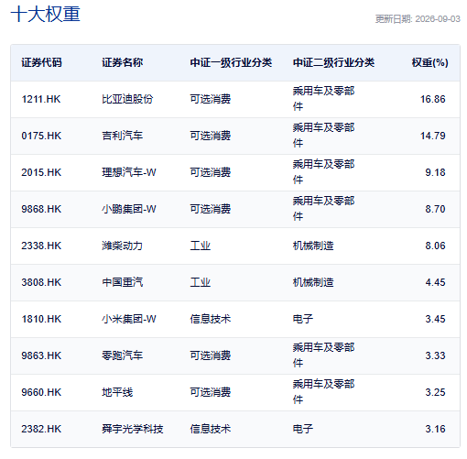Click the 十大权重 section title
Viewport: 467px width, 459px height.
[45, 14]
